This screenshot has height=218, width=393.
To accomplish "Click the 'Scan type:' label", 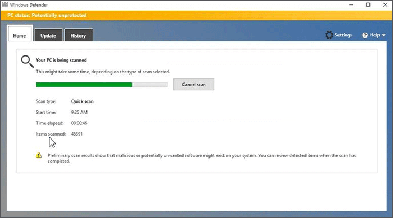I will point(46,101).
